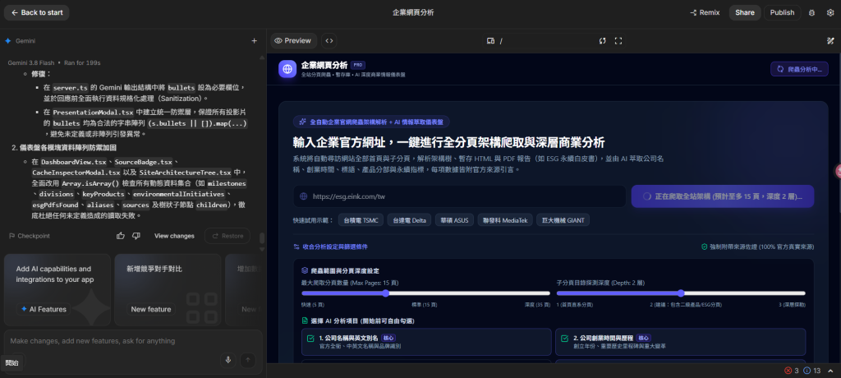Click the website URL input field
Image resolution: width=841 pixels, height=378 pixels.
click(460, 196)
